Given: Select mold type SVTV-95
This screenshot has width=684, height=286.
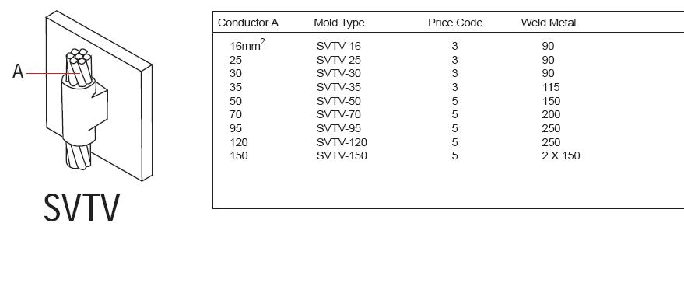Looking at the screenshot, I should (x=338, y=128).
